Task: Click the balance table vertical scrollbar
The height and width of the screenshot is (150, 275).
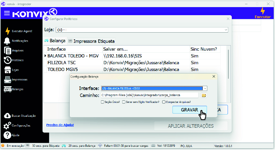Action: (x=228, y=64)
